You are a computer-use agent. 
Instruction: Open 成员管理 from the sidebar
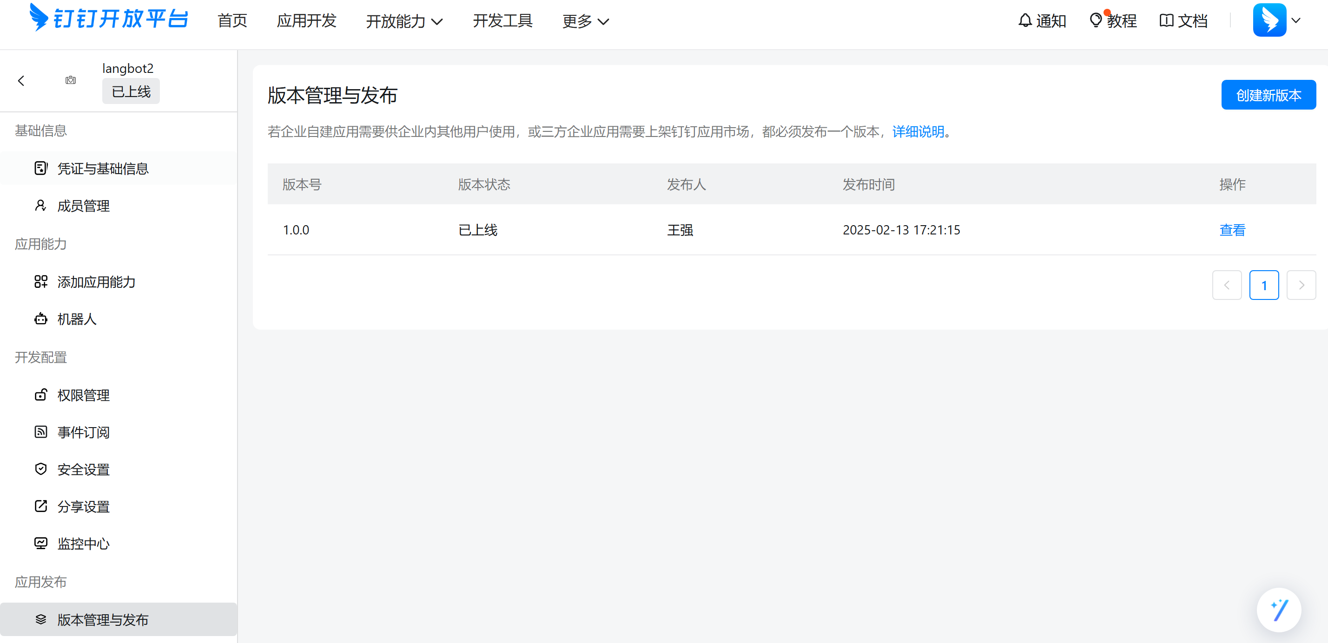[83, 205]
